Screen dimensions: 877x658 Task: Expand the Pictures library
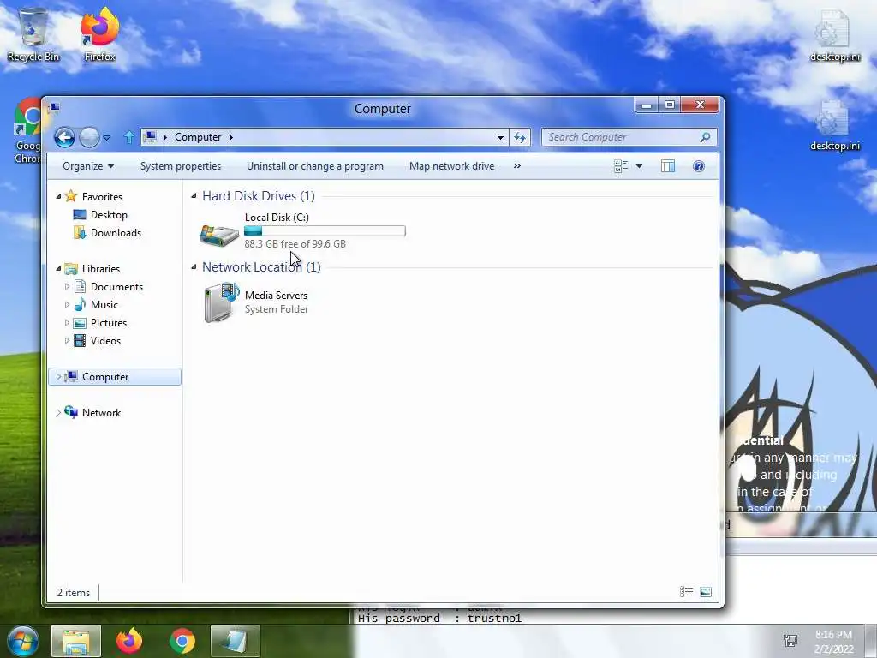(x=67, y=323)
